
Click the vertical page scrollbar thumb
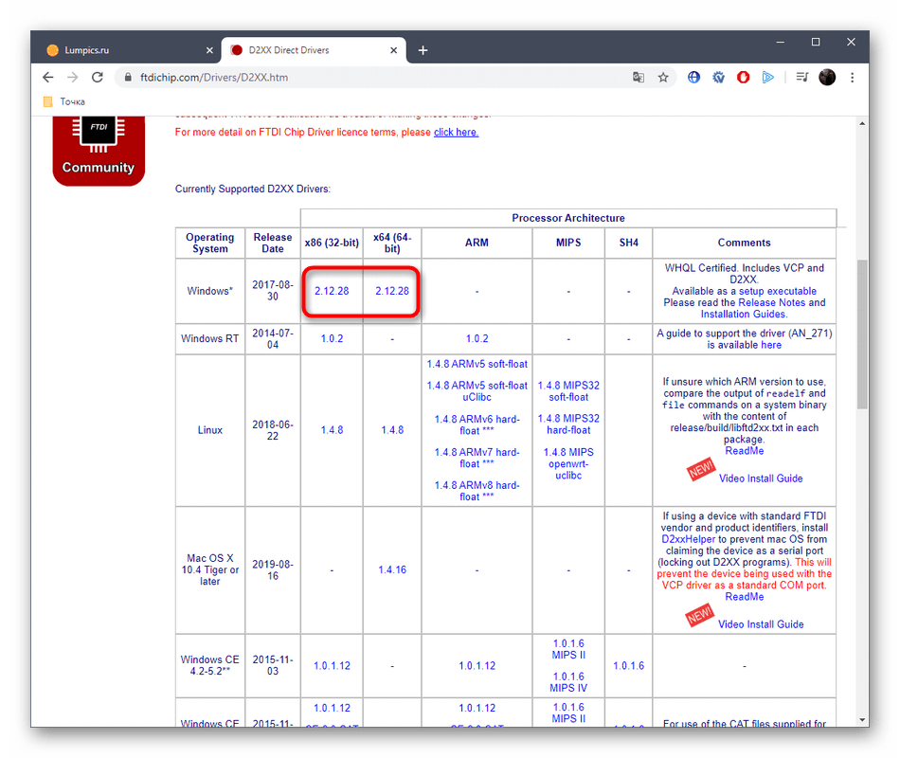862,332
